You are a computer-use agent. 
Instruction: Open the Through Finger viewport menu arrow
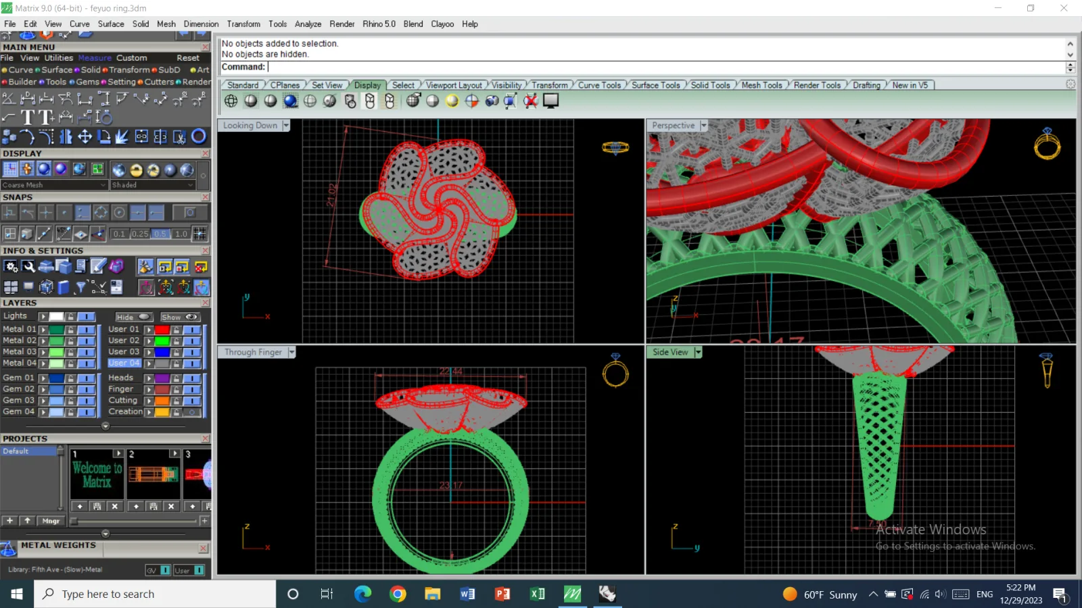(292, 352)
